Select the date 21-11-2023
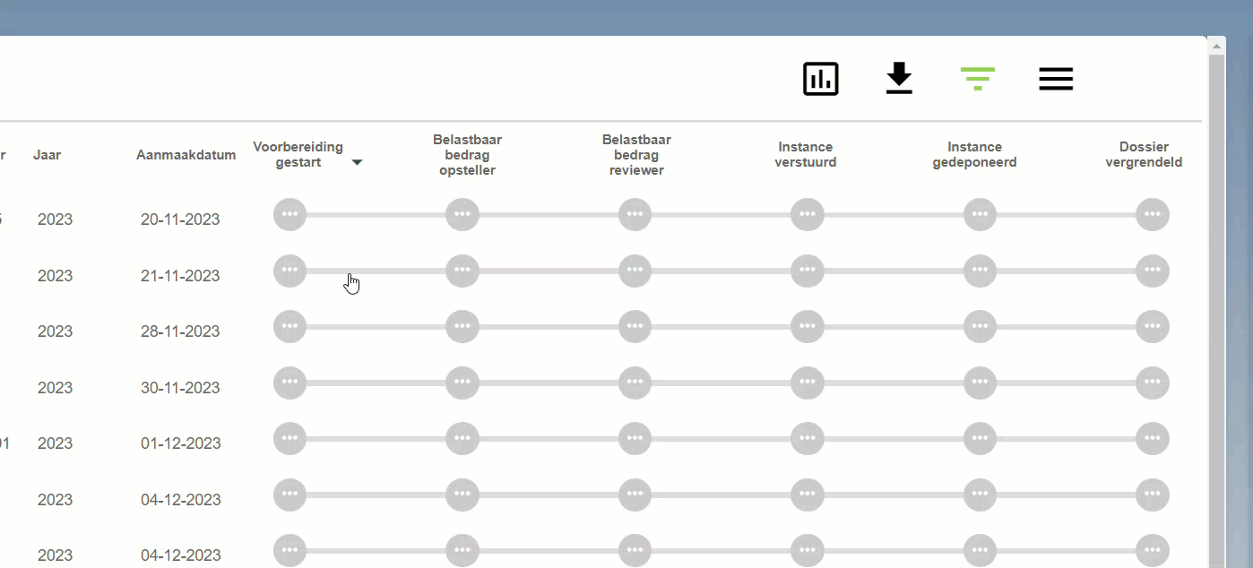The image size is (1253, 568). point(180,276)
